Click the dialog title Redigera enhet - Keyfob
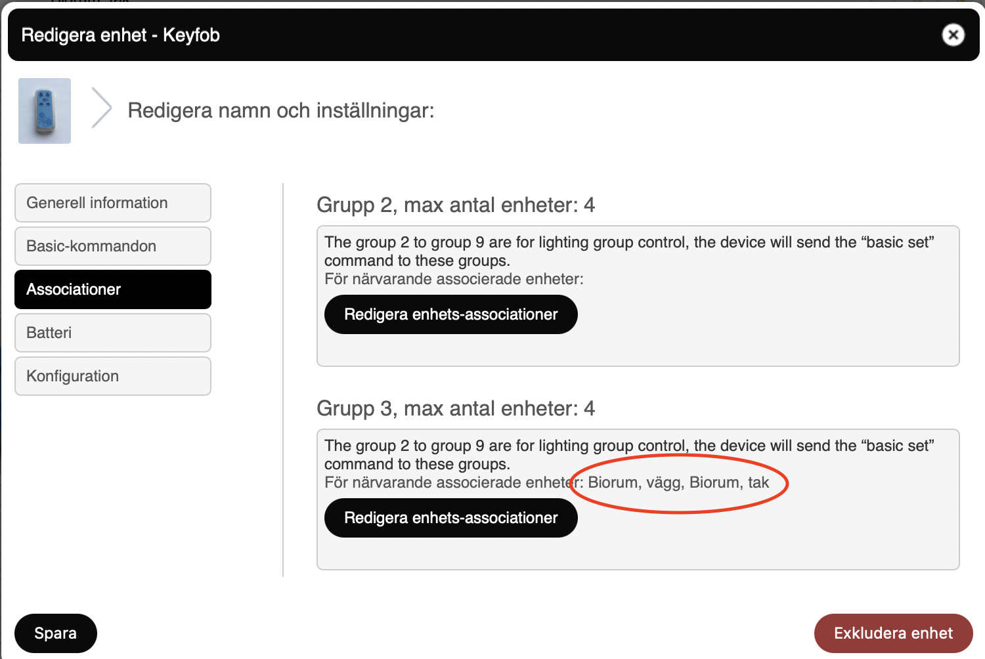 coord(121,35)
